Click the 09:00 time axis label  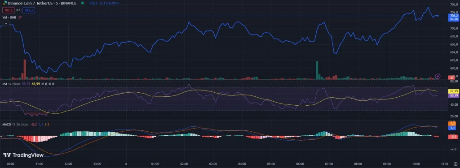(387, 164)
